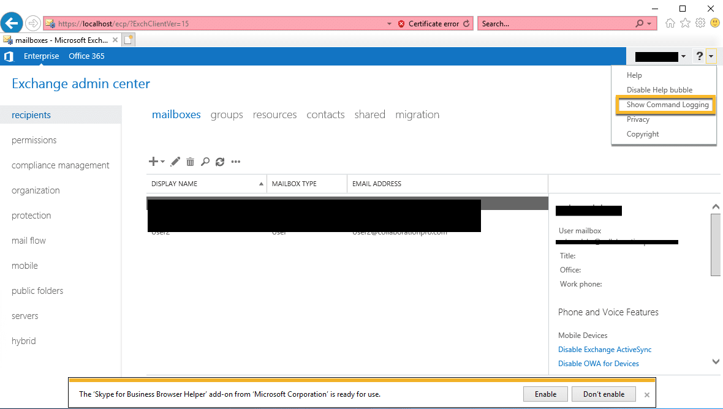Disable Exchange ActiveSync for the mailbox
Screen dimensions: 723x409
tap(604, 349)
